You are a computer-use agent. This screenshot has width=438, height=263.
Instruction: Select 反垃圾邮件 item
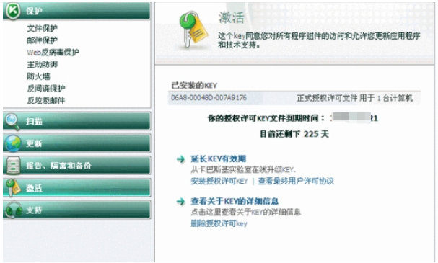tap(46, 100)
